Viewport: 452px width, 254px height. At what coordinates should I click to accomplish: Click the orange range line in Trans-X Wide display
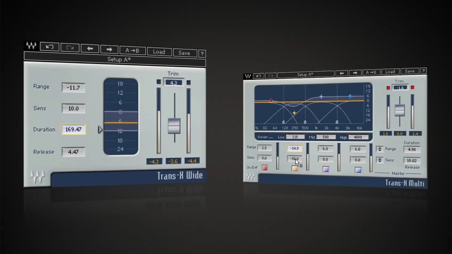click(x=121, y=122)
